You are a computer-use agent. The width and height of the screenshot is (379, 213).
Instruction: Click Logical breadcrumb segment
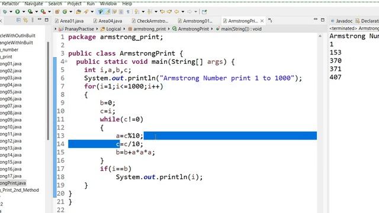tap(111, 29)
